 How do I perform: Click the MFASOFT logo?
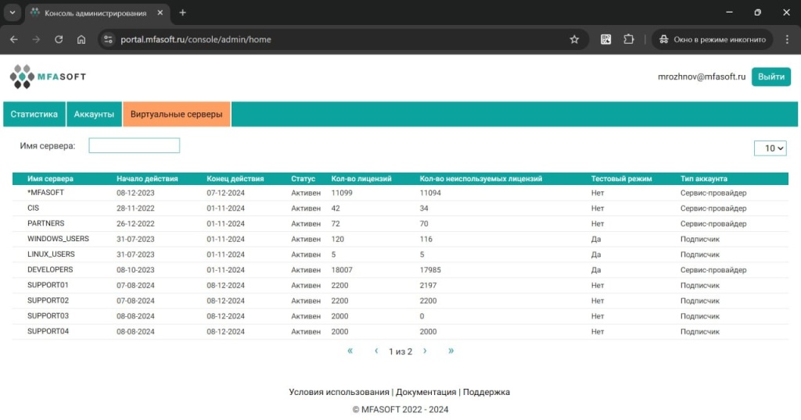coord(48,77)
